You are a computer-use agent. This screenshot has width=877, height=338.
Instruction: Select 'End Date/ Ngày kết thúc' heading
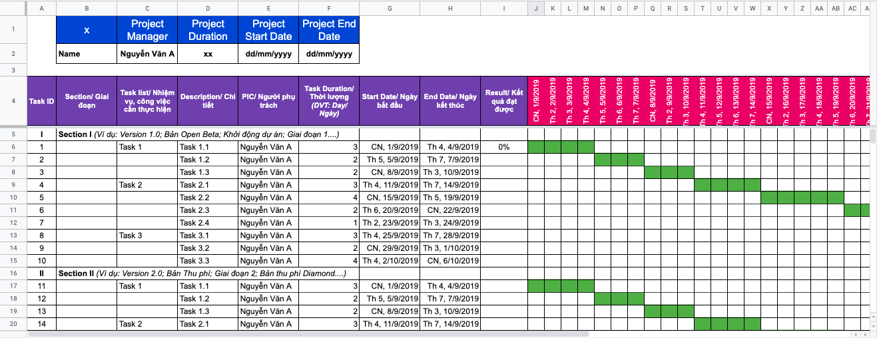pos(450,101)
